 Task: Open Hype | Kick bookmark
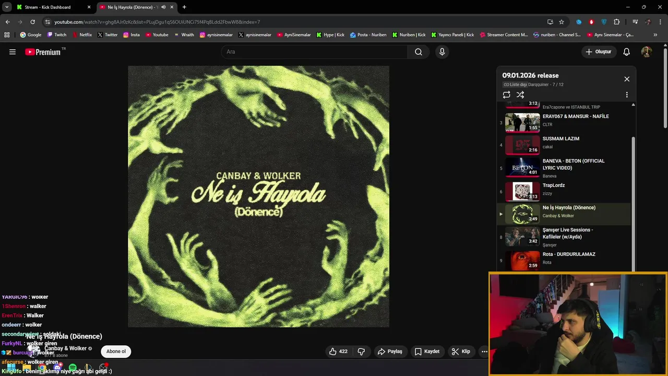(x=330, y=35)
